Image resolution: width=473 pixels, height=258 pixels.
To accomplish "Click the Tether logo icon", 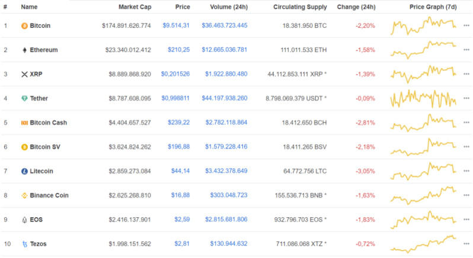I will pos(24,98).
